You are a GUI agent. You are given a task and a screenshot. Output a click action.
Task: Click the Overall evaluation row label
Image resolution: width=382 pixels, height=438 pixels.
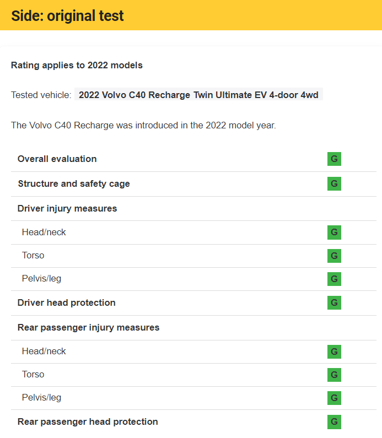(57, 159)
